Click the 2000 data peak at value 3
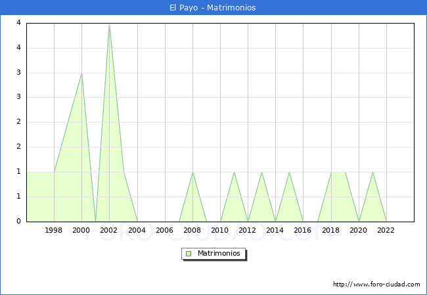This screenshot has width=427, height=295. (81, 73)
